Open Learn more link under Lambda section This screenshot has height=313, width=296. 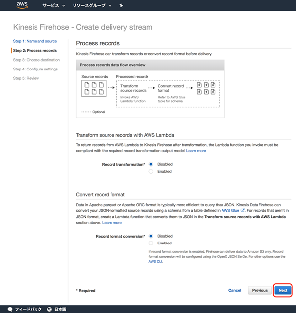click(x=196, y=151)
